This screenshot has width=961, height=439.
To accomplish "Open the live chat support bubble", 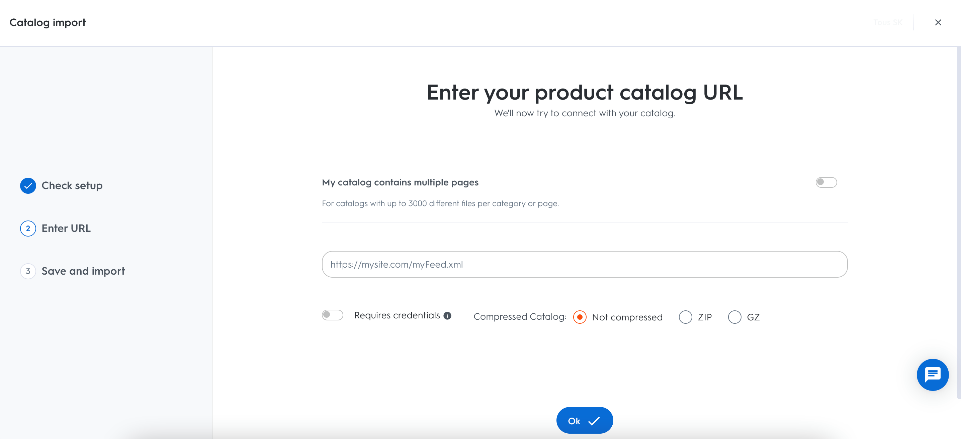I will point(932,375).
